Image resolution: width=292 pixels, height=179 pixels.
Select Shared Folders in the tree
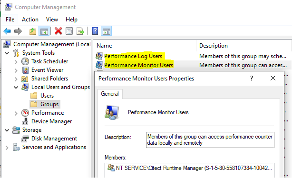point(49,79)
